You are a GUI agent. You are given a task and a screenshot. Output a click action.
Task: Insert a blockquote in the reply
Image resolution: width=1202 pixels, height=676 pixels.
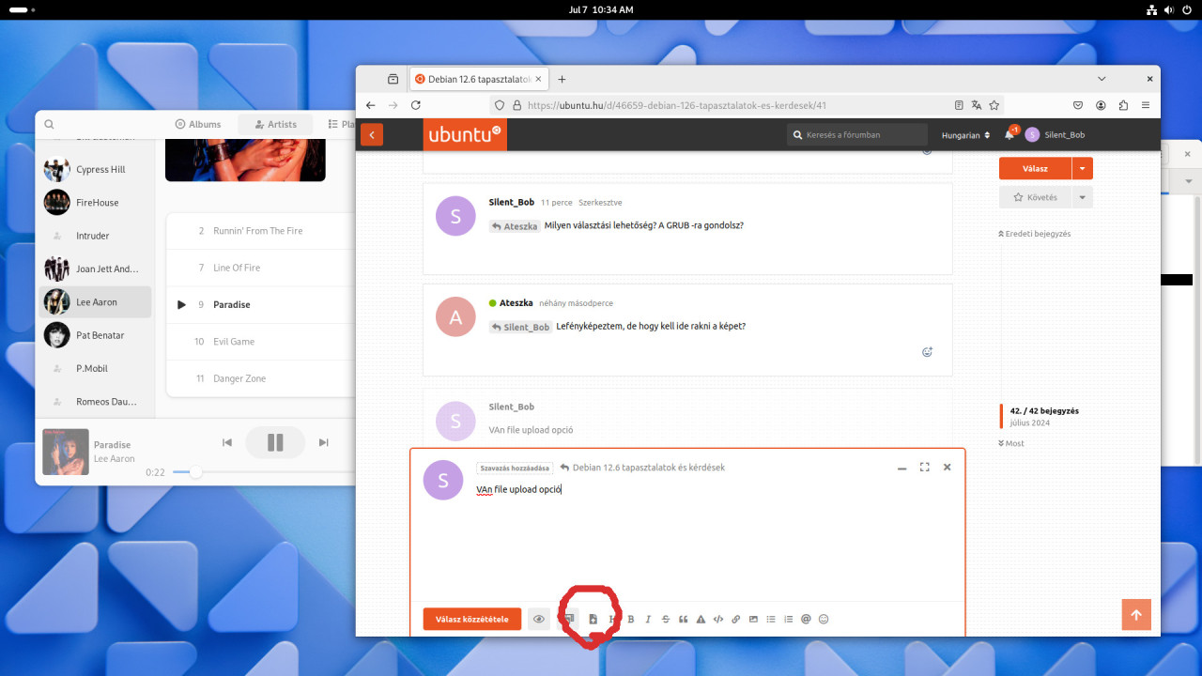point(683,619)
